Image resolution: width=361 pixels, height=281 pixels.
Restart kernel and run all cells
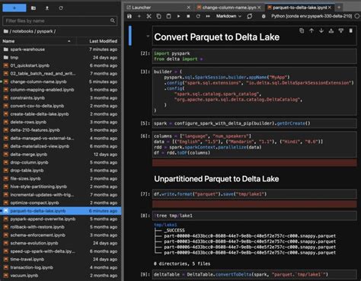click(208, 16)
